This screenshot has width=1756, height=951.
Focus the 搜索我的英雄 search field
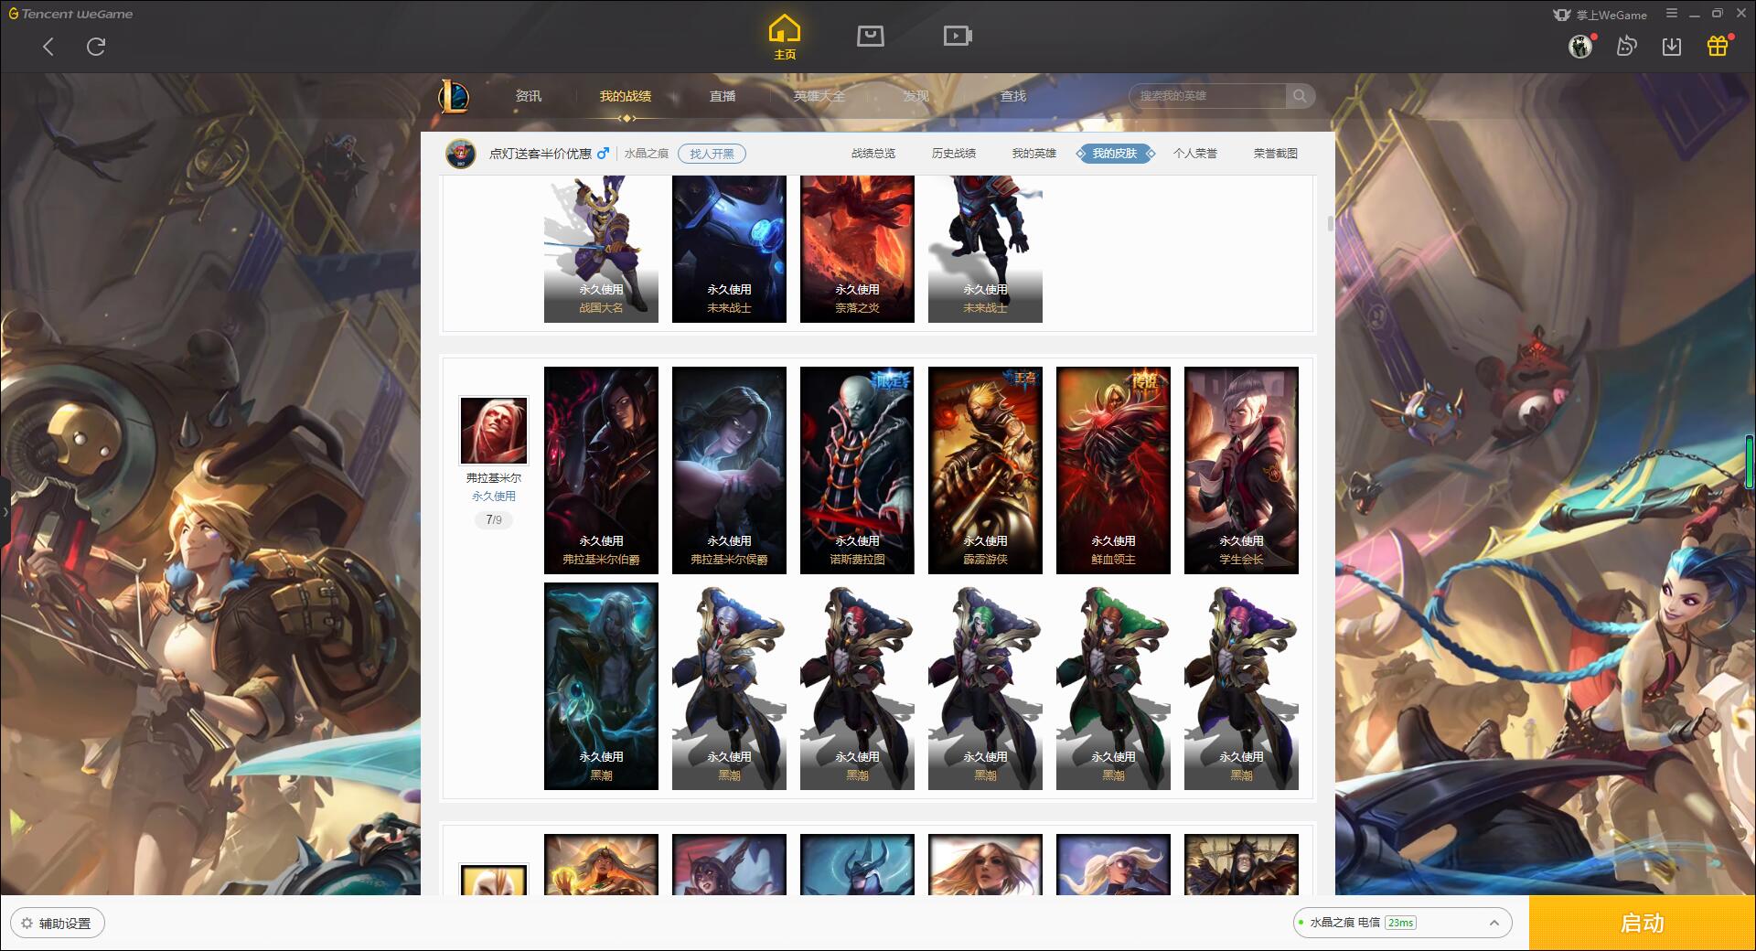tap(1207, 96)
